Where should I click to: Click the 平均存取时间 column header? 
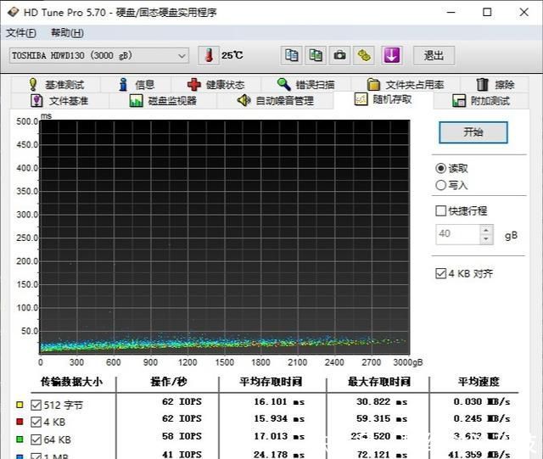pos(271,382)
